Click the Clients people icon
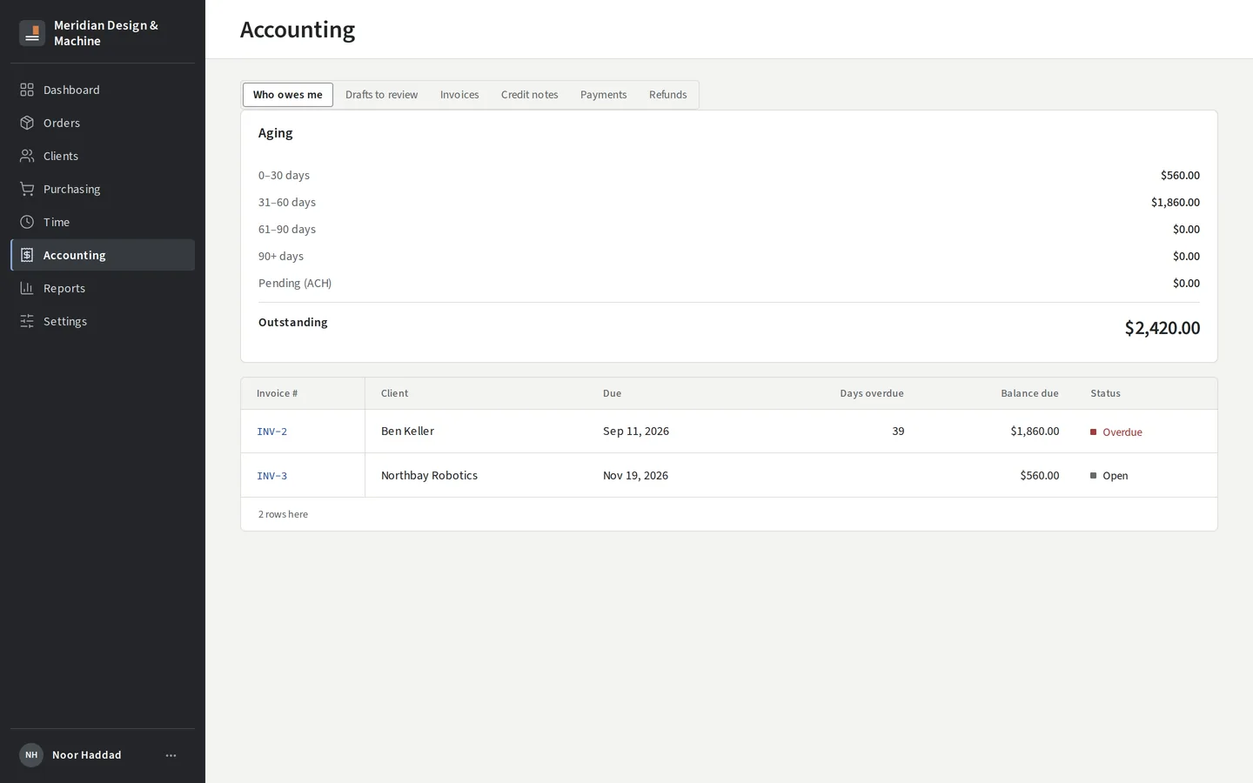Screen dimensions: 1253x783 click(27, 156)
